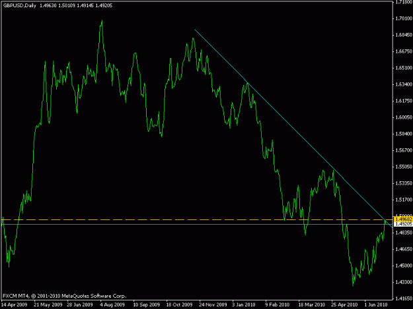
Task: Click the 1.61750 price axis label
Action: point(404,101)
